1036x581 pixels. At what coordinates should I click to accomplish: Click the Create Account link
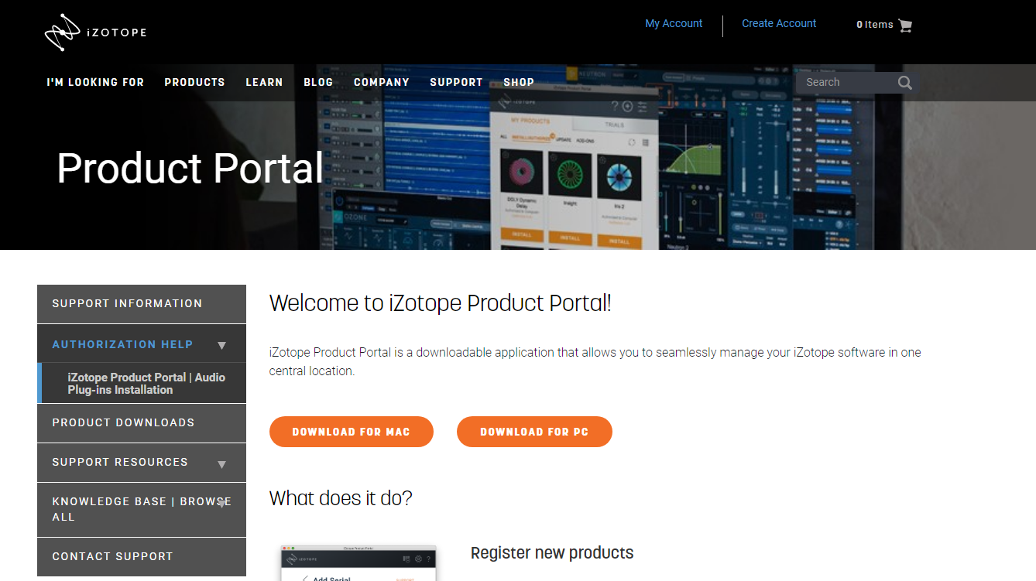[779, 23]
